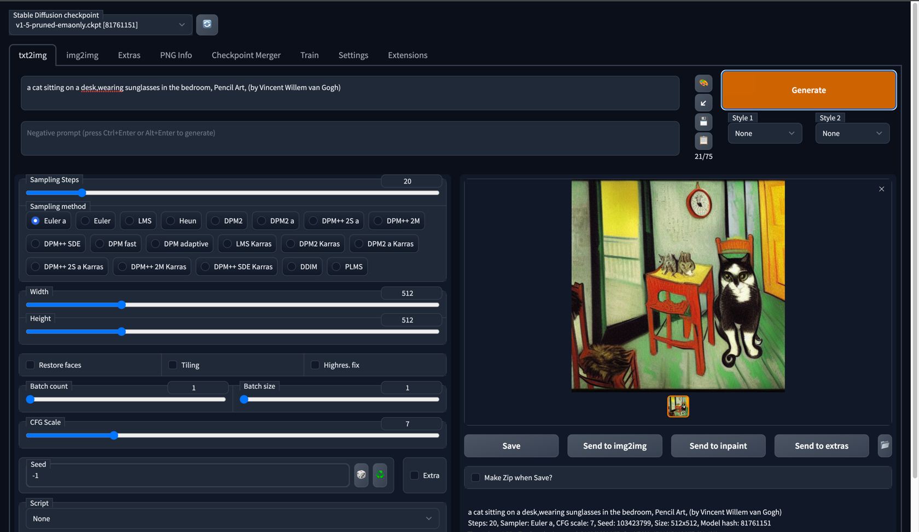Image resolution: width=919 pixels, height=532 pixels.
Task: Click the Batch size slider handle
Action: coord(245,400)
